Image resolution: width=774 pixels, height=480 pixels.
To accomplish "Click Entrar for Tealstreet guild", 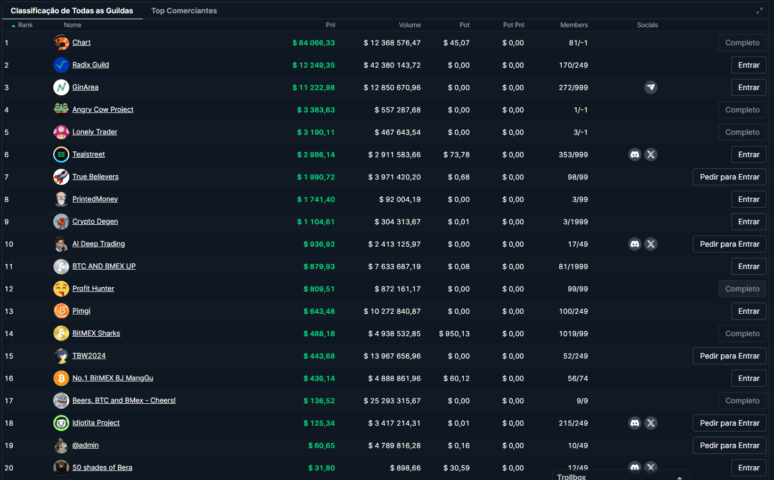I will tap(749, 154).
